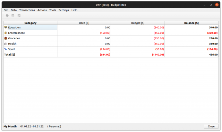
Task: Click the total used value (684.00)
Action: pos(105,54)
